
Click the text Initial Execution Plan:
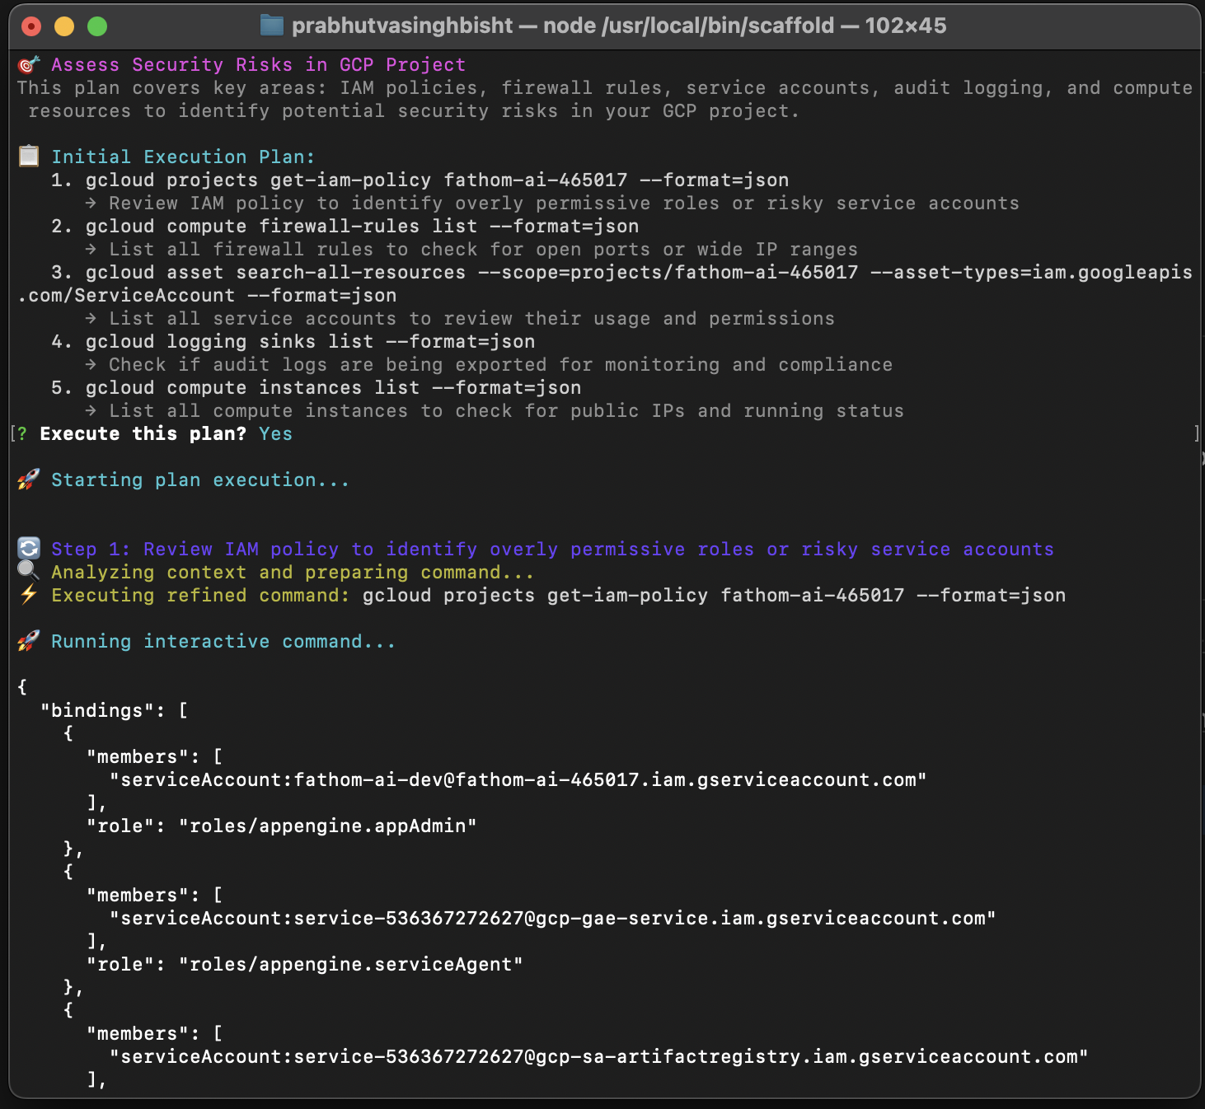coord(183,157)
